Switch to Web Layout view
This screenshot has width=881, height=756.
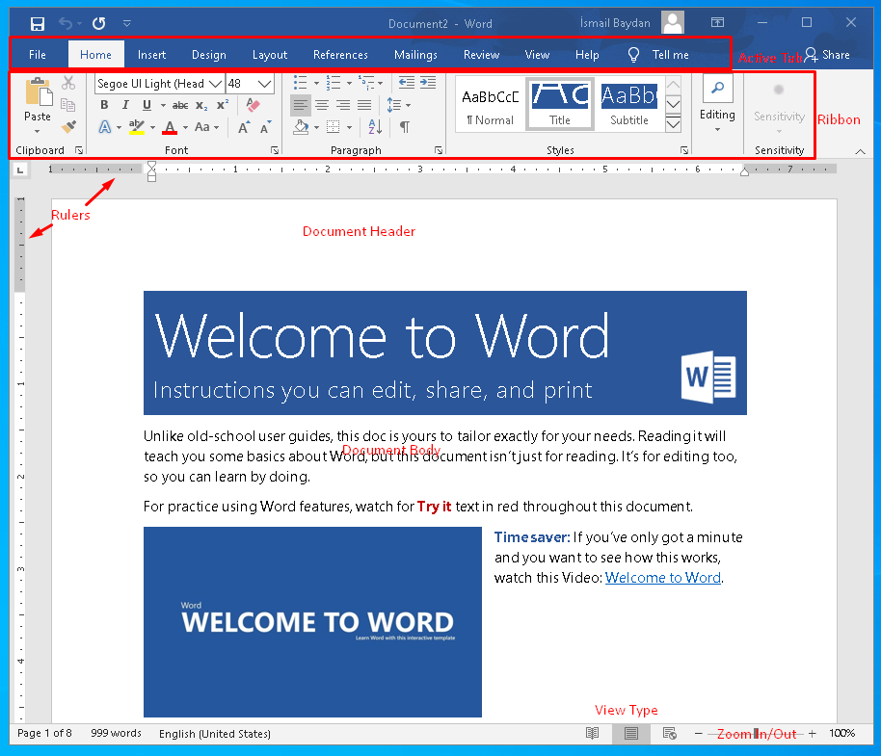point(670,734)
